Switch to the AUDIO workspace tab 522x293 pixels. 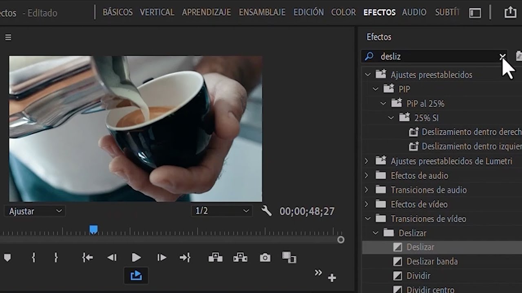click(x=414, y=13)
